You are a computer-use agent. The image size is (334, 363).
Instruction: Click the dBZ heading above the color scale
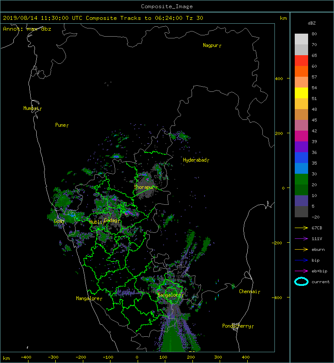tap(312, 23)
